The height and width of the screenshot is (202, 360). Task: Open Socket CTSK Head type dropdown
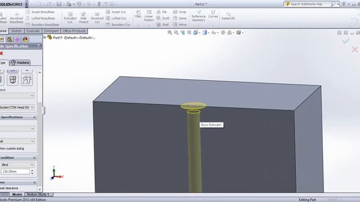17,107
